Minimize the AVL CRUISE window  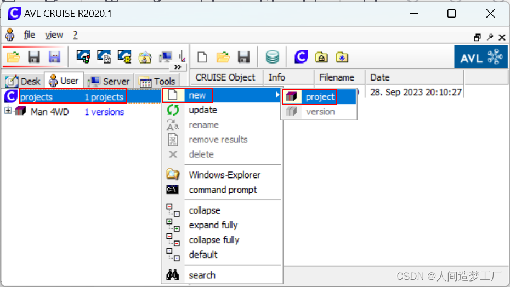413,14
